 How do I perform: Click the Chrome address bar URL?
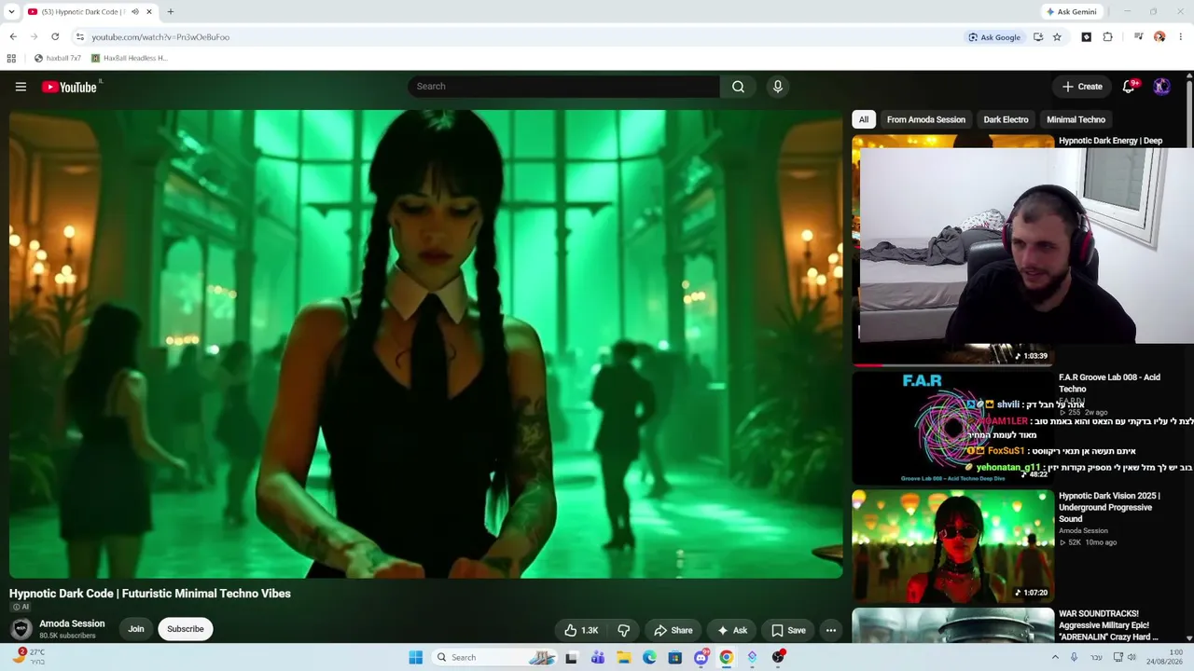point(160,37)
